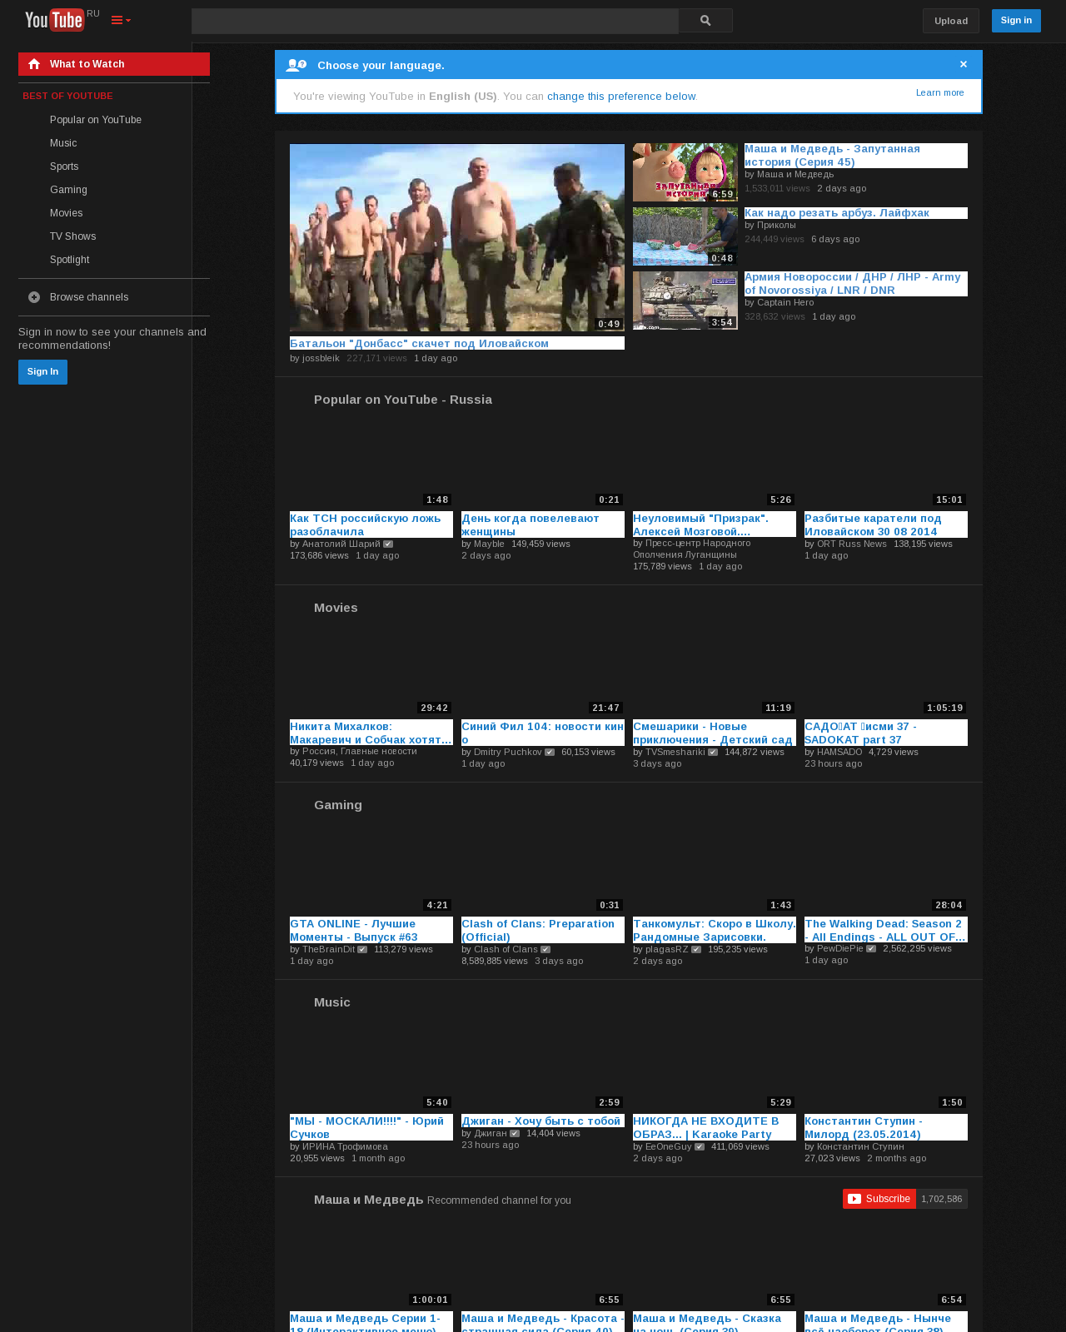Open Music section heading
The image size is (1066, 1332).
click(x=332, y=1002)
